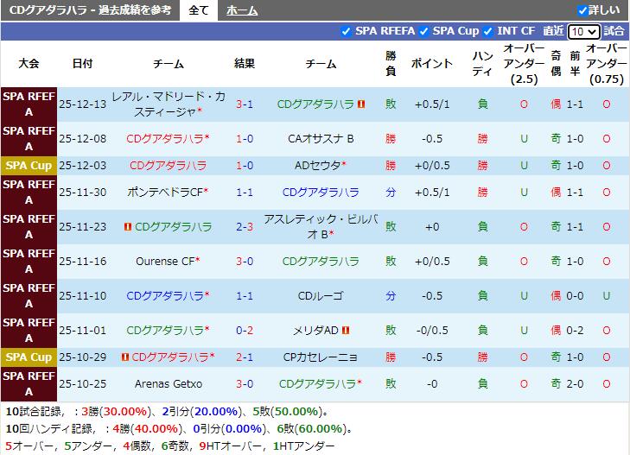Switch to the ホーム tab
The image size is (630, 455).
pos(241,10)
